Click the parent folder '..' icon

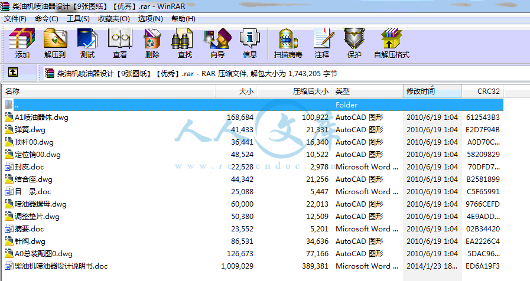pos(9,104)
